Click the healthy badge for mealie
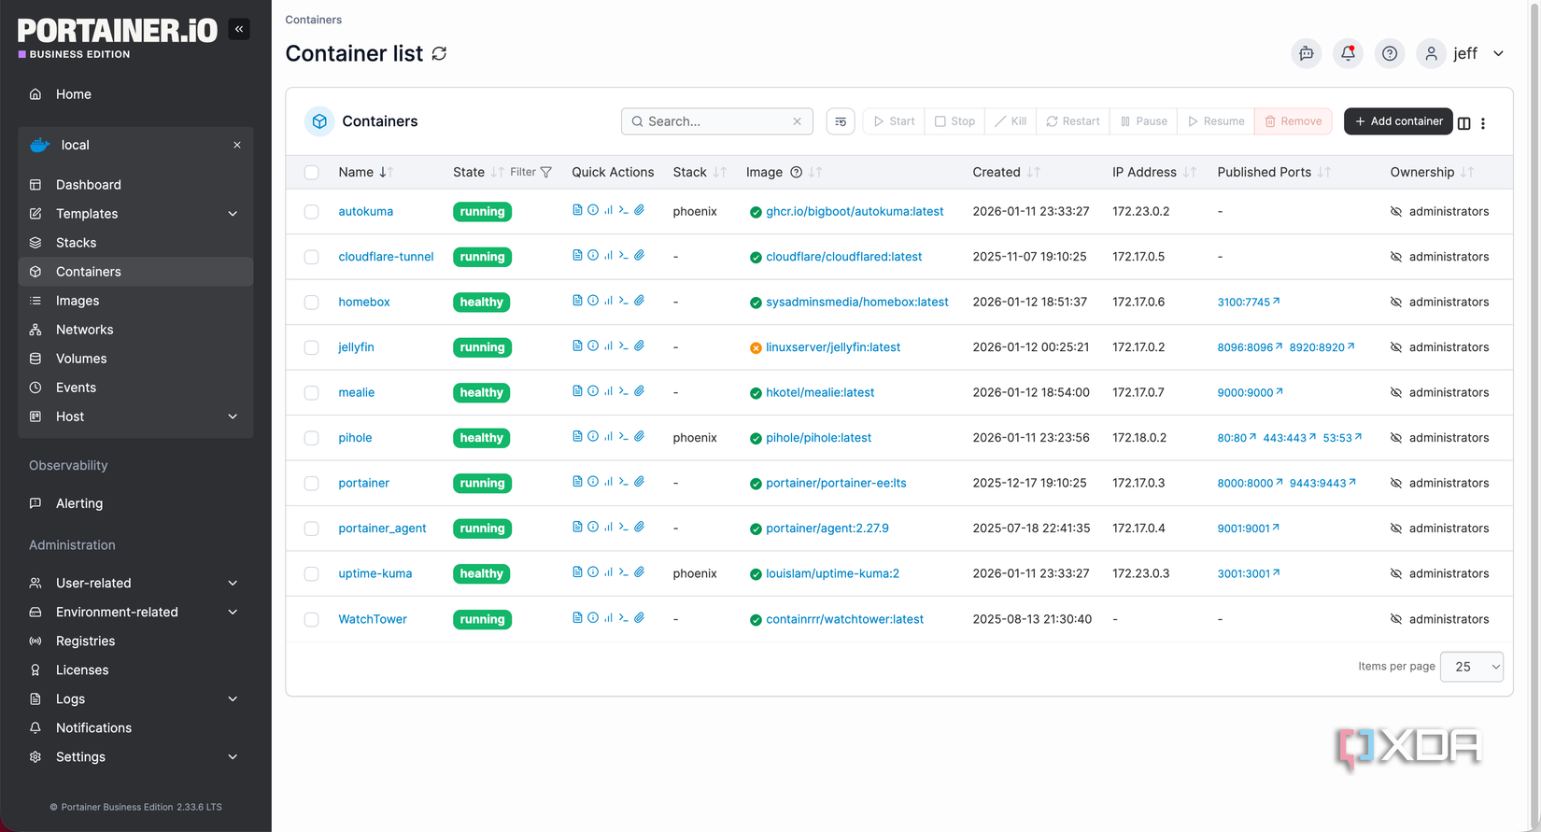Image resolution: width=1541 pixels, height=832 pixels. (x=482, y=393)
